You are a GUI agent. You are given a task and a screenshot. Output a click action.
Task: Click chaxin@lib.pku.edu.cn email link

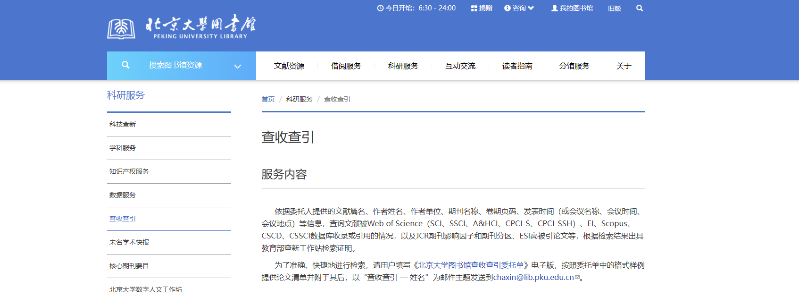[533, 278]
